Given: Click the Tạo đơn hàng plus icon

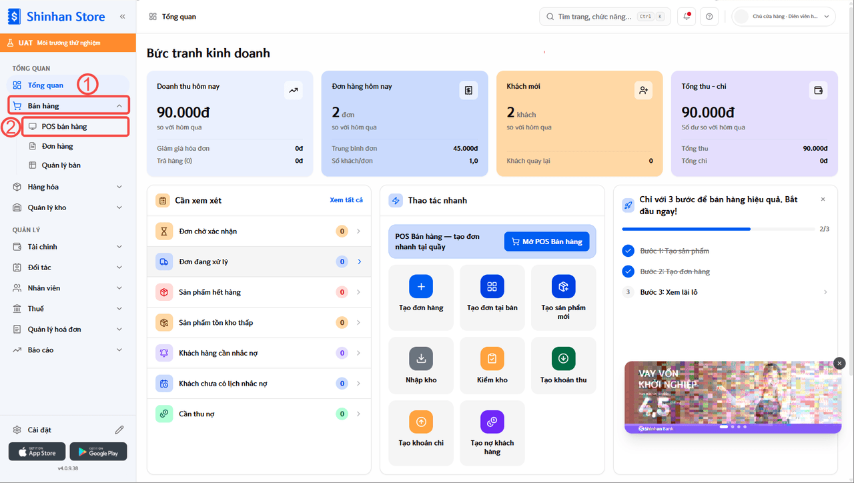Looking at the screenshot, I should (x=421, y=286).
